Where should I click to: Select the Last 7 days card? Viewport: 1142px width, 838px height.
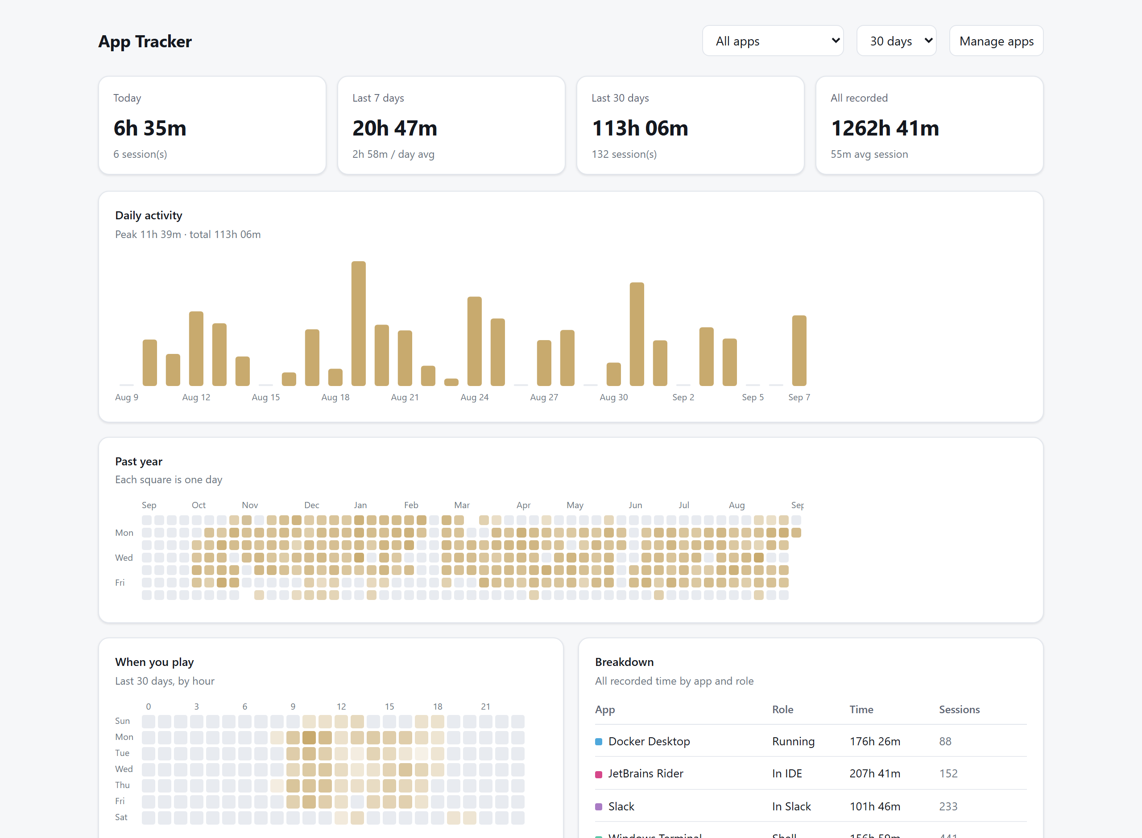pos(451,125)
